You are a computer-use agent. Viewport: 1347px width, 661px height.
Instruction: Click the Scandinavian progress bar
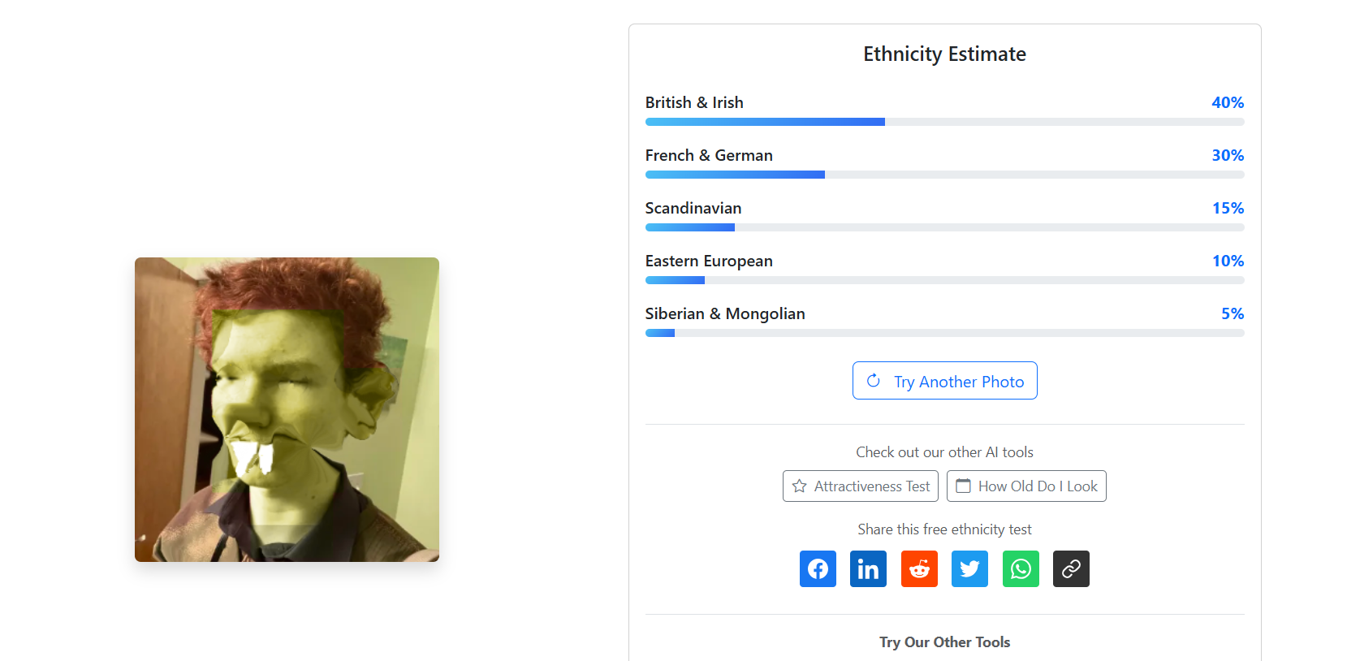[944, 227]
